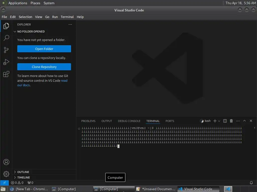This screenshot has width=257, height=192.
Task: Open the Terminal menu
Action: (67, 17)
